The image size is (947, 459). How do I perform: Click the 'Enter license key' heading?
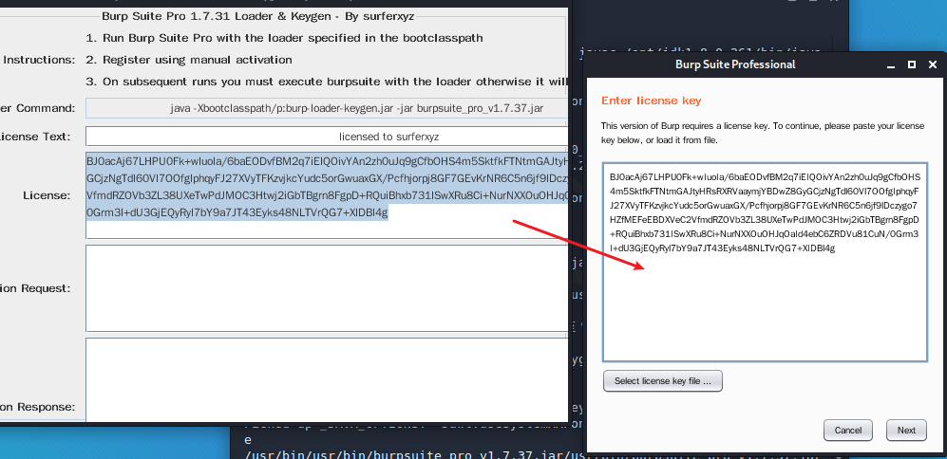(x=651, y=101)
